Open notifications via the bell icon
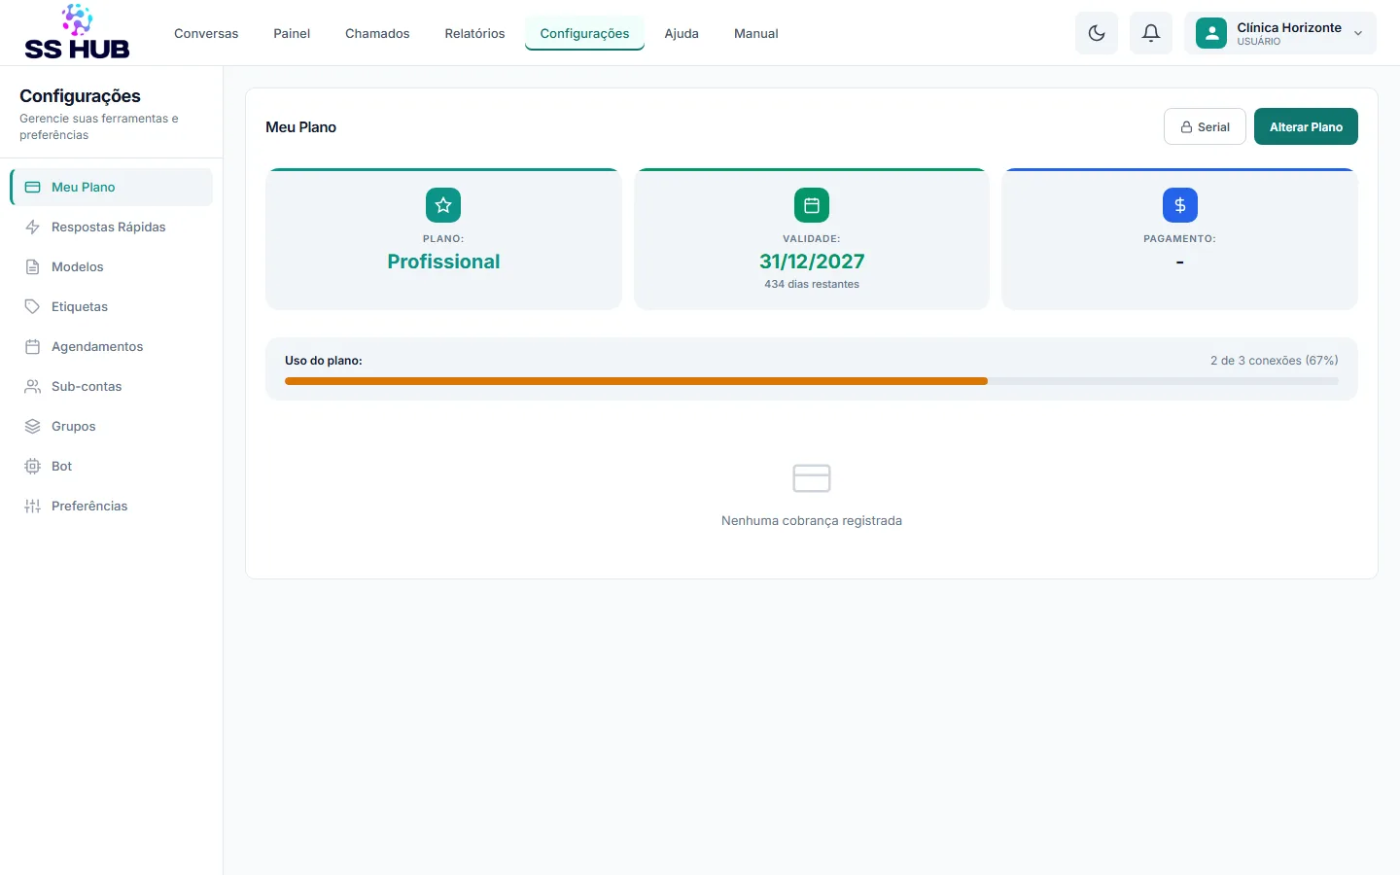The height and width of the screenshot is (875, 1400). [x=1151, y=33]
